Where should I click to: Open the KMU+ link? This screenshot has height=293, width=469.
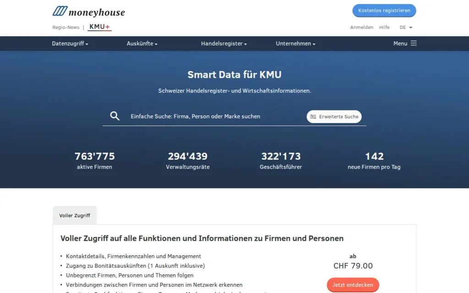point(99,27)
